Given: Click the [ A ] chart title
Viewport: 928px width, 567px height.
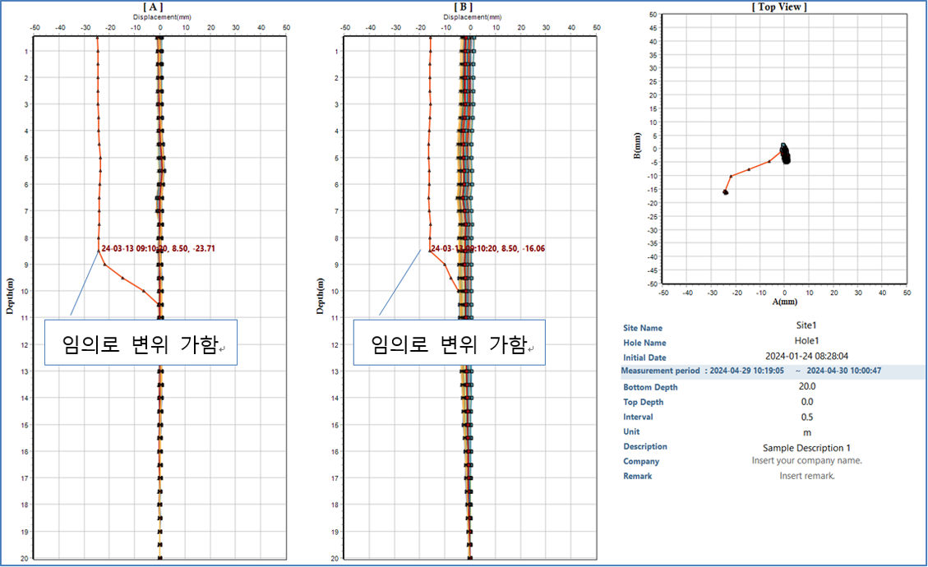Looking at the screenshot, I should click(153, 7).
